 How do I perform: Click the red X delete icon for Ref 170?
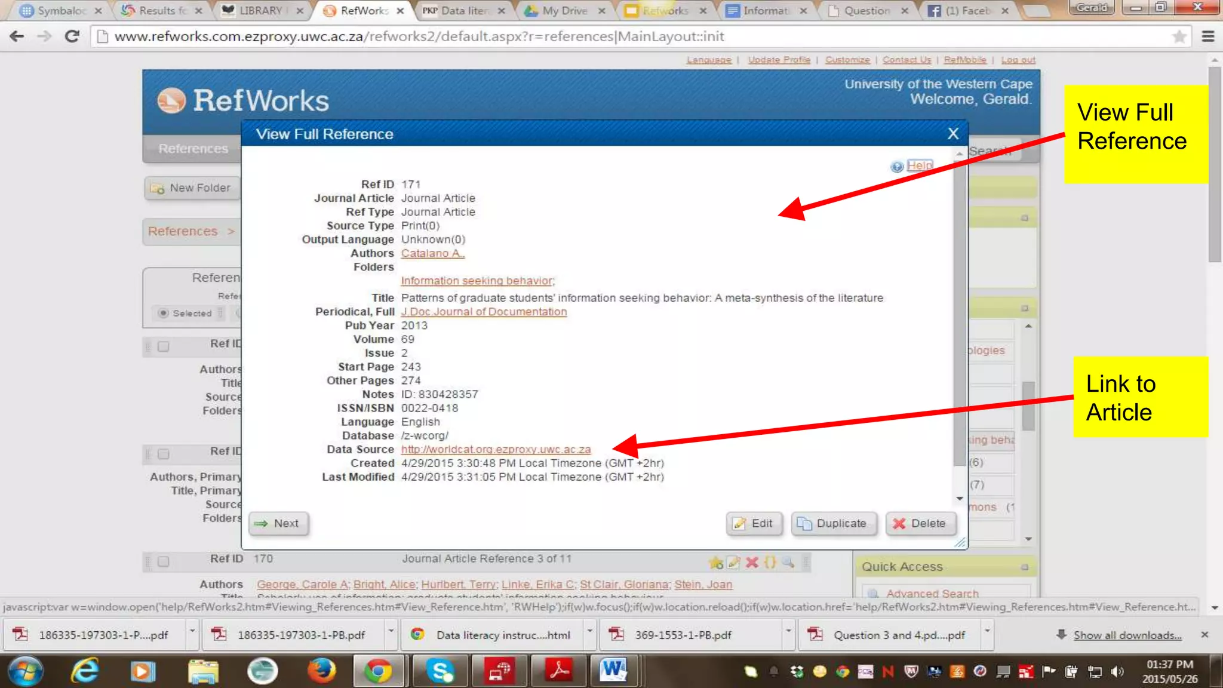(x=752, y=562)
